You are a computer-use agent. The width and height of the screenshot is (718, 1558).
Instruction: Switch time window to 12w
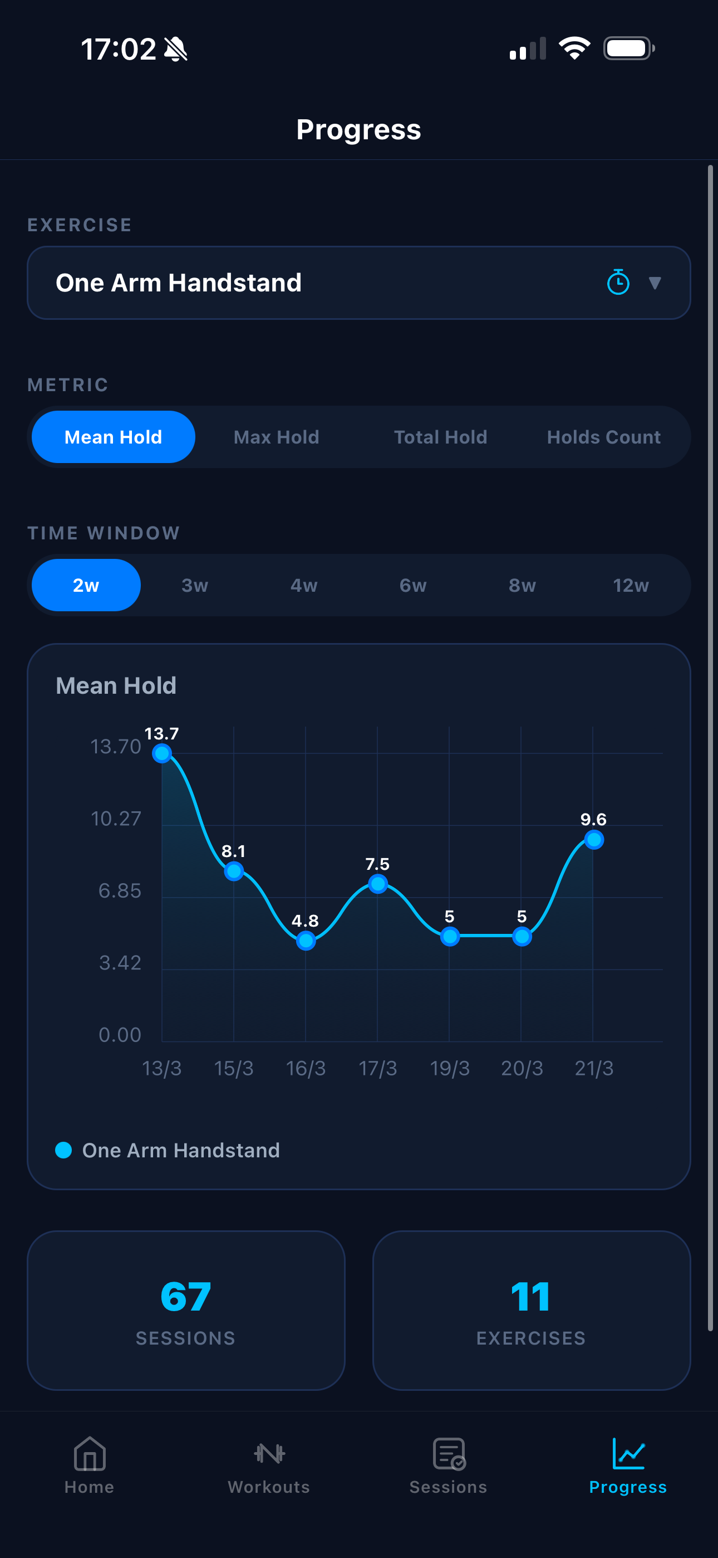[x=631, y=585]
